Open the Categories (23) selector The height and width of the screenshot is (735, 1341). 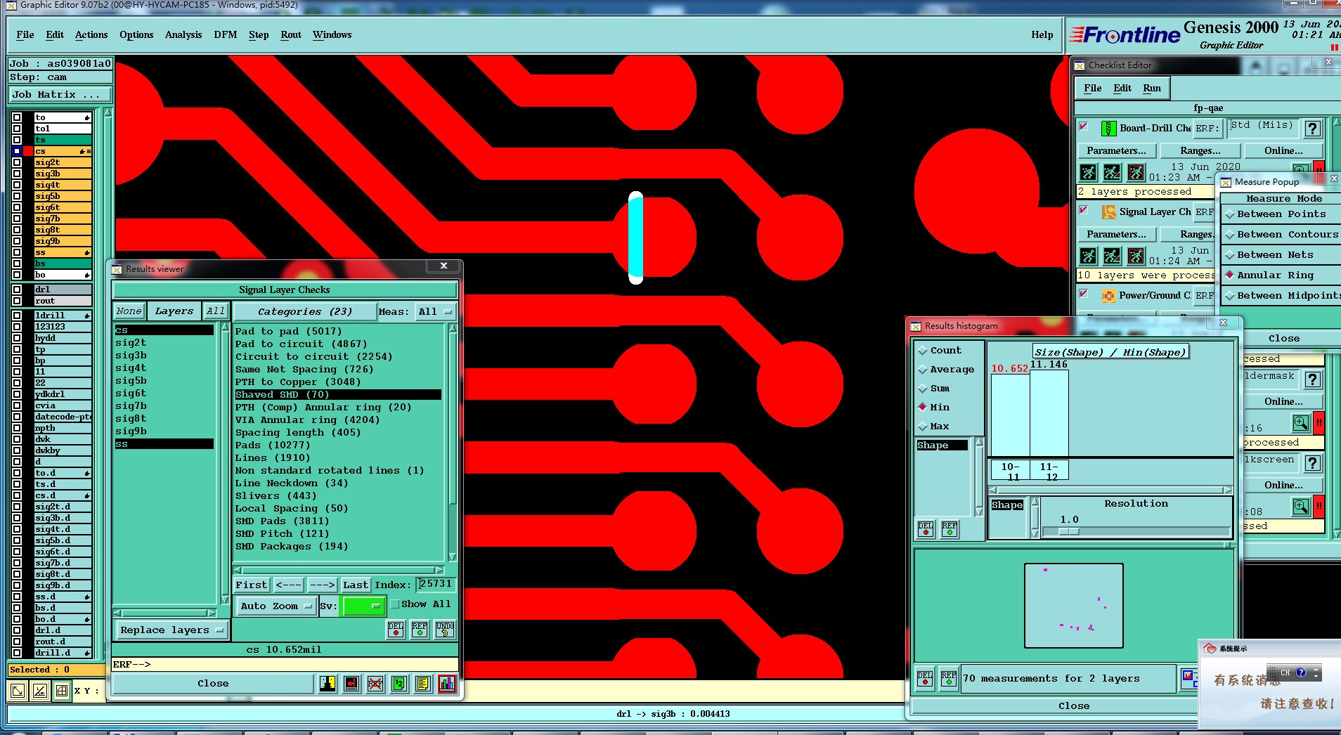coord(304,311)
